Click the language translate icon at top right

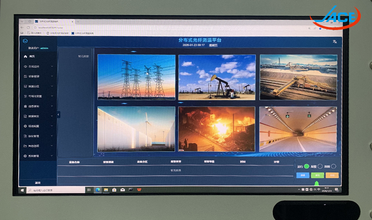[334, 42]
